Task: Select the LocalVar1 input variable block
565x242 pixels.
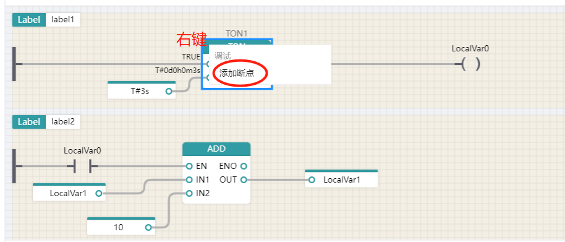Action: click(x=69, y=192)
